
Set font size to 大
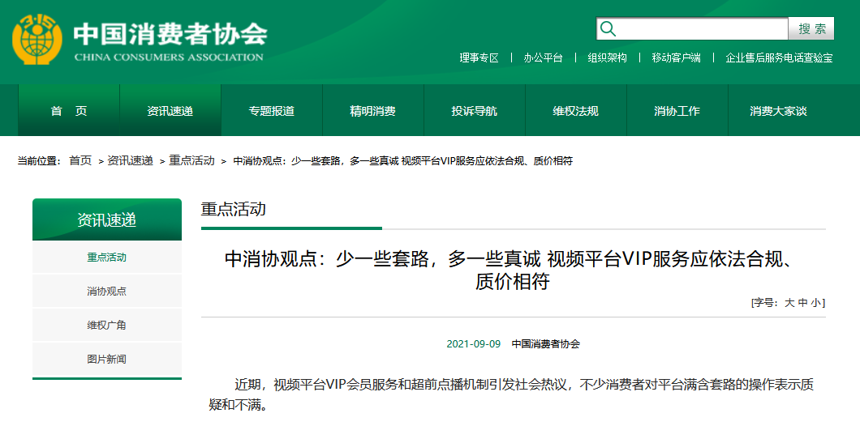789,303
